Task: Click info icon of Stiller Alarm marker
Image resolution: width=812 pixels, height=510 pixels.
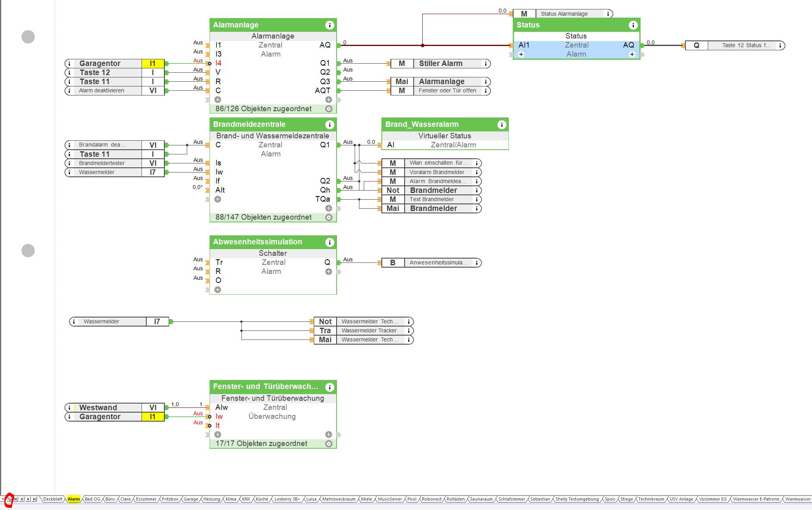Action: point(486,64)
